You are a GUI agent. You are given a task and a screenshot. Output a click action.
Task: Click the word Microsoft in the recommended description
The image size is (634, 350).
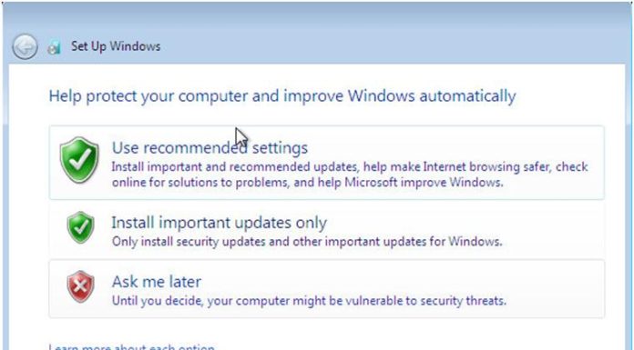pos(371,183)
